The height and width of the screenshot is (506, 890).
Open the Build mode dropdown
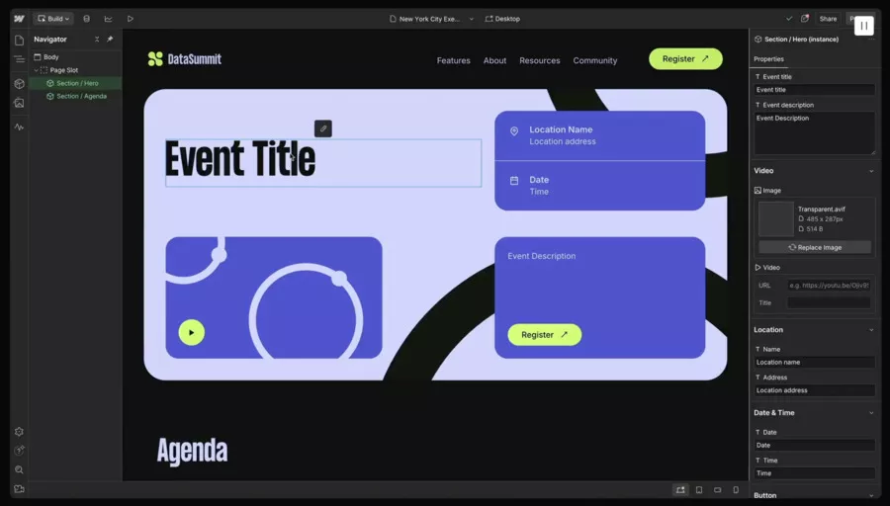click(x=52, y=19)
